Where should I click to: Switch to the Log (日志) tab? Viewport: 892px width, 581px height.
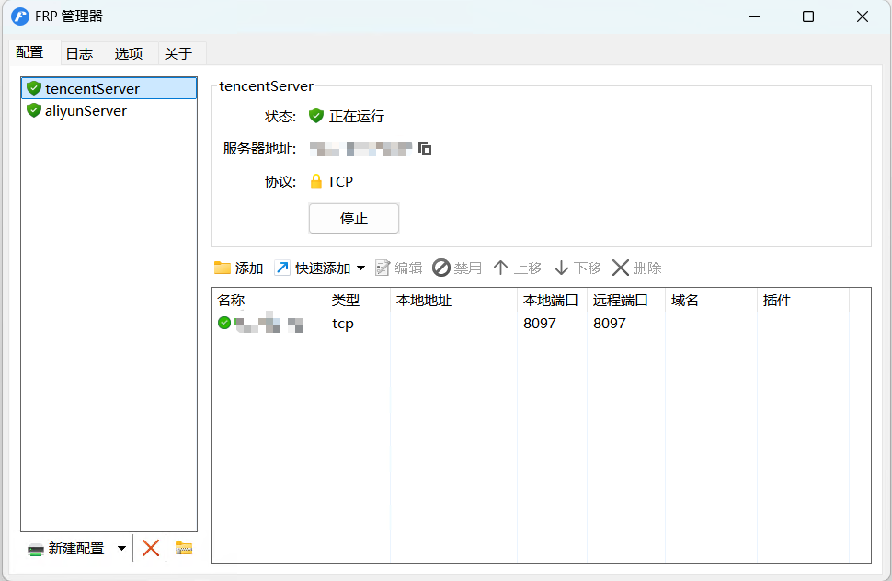pos(80,54)
